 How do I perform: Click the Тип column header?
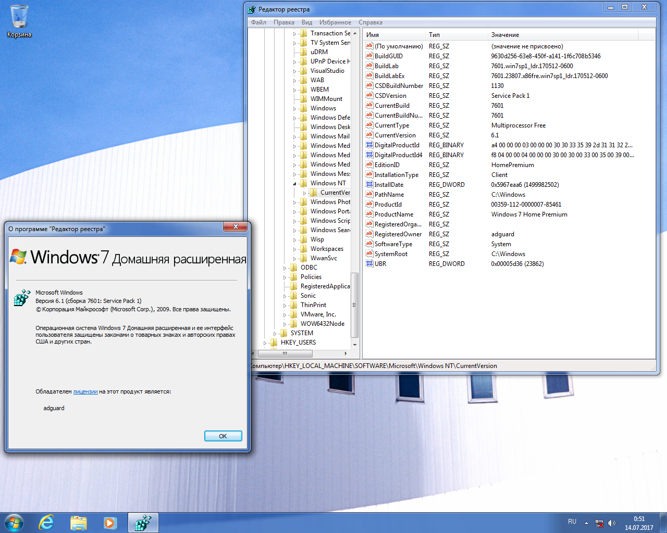pos(456,35)
